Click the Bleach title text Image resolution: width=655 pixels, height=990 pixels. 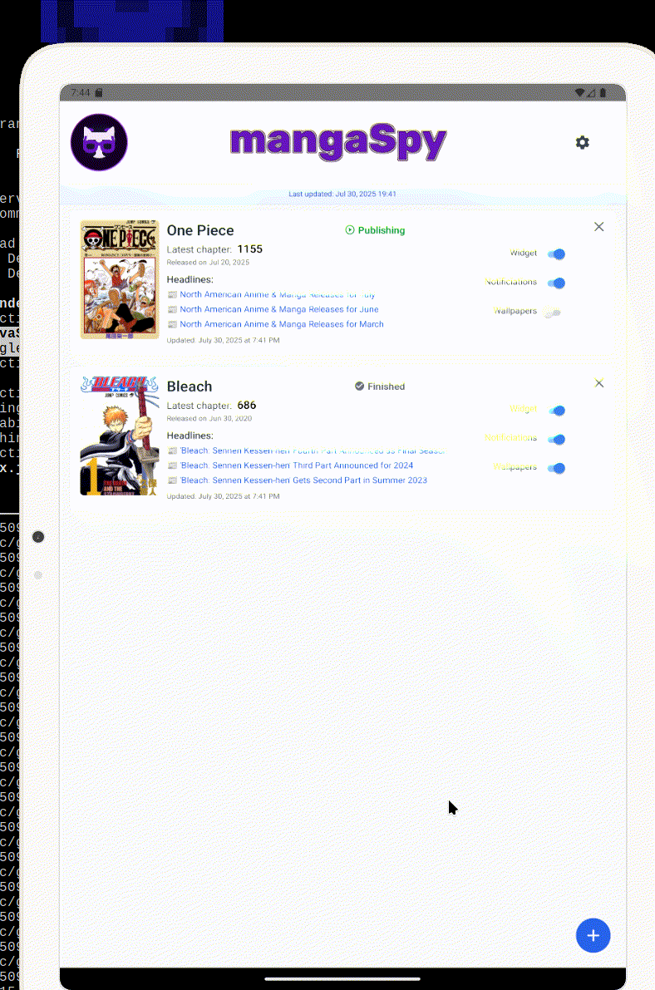tap(190, 387)
